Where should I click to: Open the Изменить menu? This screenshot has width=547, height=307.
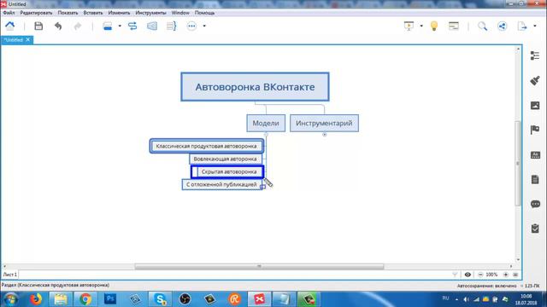pos(119,13)
